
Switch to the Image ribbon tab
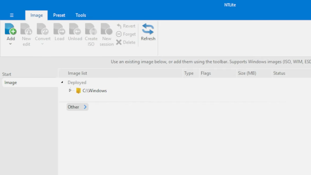[x=36, y=15]
